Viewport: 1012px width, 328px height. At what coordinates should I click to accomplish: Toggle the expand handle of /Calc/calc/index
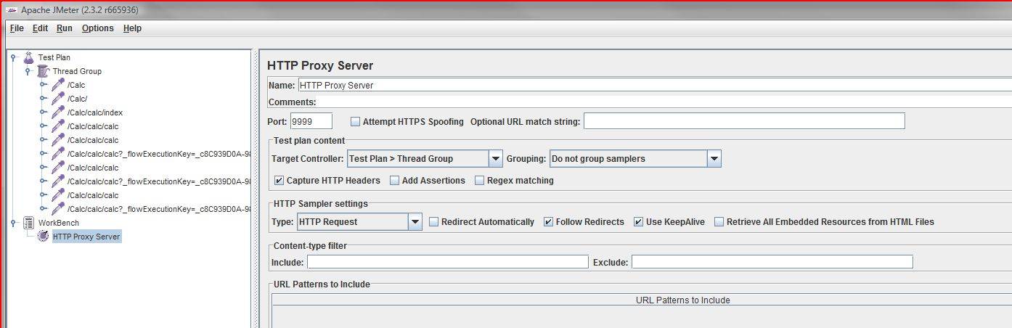pyautogui.click(x=44, y=112)
